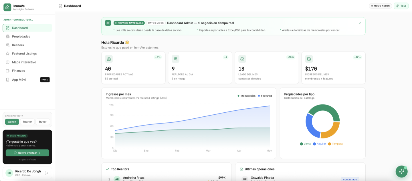Click the people icon in Realtors al día card

(175, 59)
